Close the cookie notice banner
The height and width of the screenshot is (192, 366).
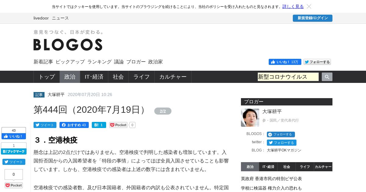click(309, 6)
